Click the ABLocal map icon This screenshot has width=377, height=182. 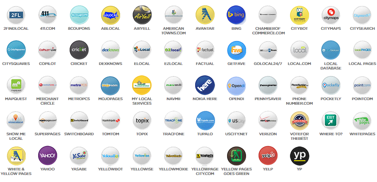pos(111,15)
